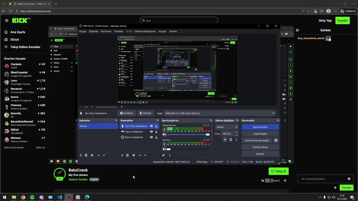Open Filtreler for the audio source

click(x=146, y=113)
